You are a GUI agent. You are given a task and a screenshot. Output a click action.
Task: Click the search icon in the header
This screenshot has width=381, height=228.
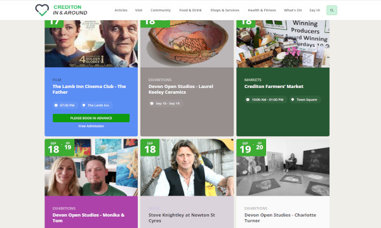[331, 10]
